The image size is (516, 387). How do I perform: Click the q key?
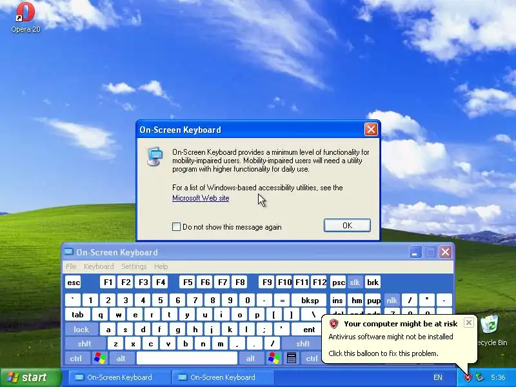point(101,315)
